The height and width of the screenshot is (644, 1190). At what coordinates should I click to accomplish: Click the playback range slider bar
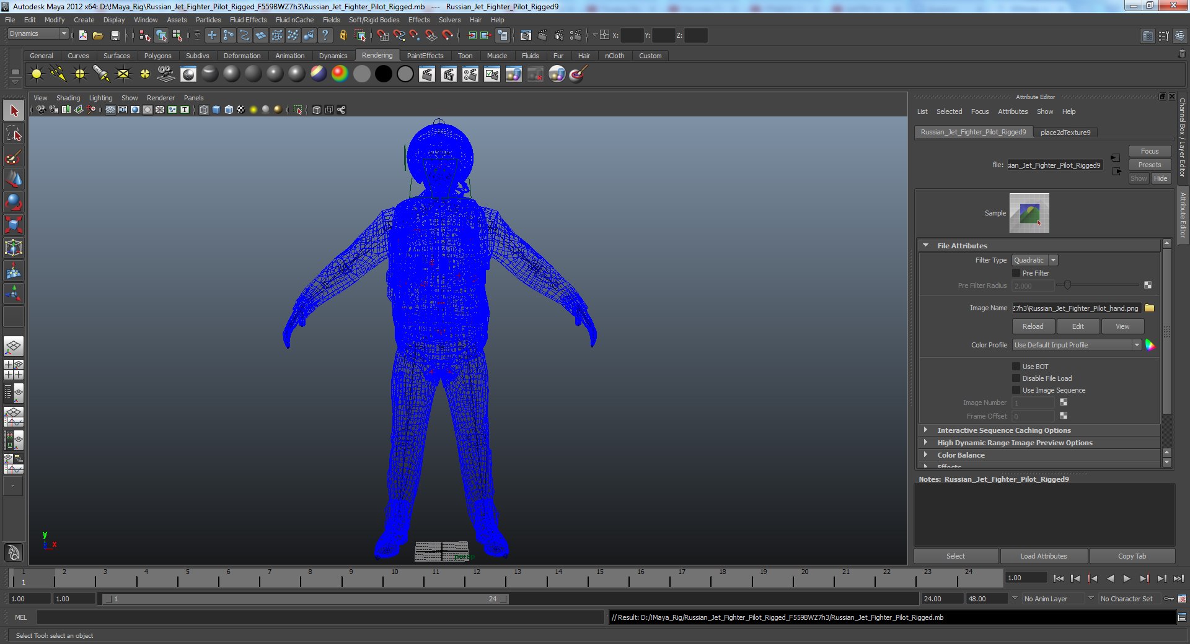click(x=304, y=599)
